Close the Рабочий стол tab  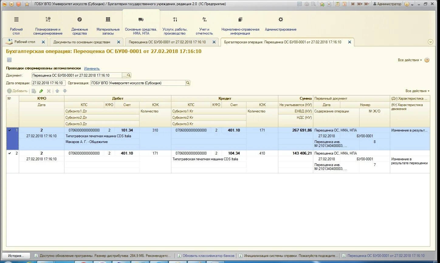click(x=43, y=42)
